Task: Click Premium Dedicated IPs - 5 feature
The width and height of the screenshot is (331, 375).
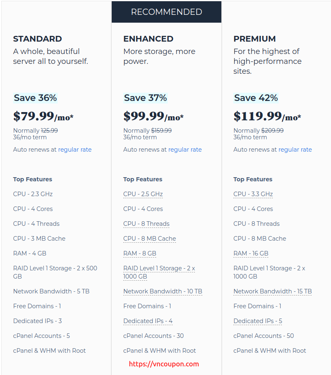Action: point(258,321)
